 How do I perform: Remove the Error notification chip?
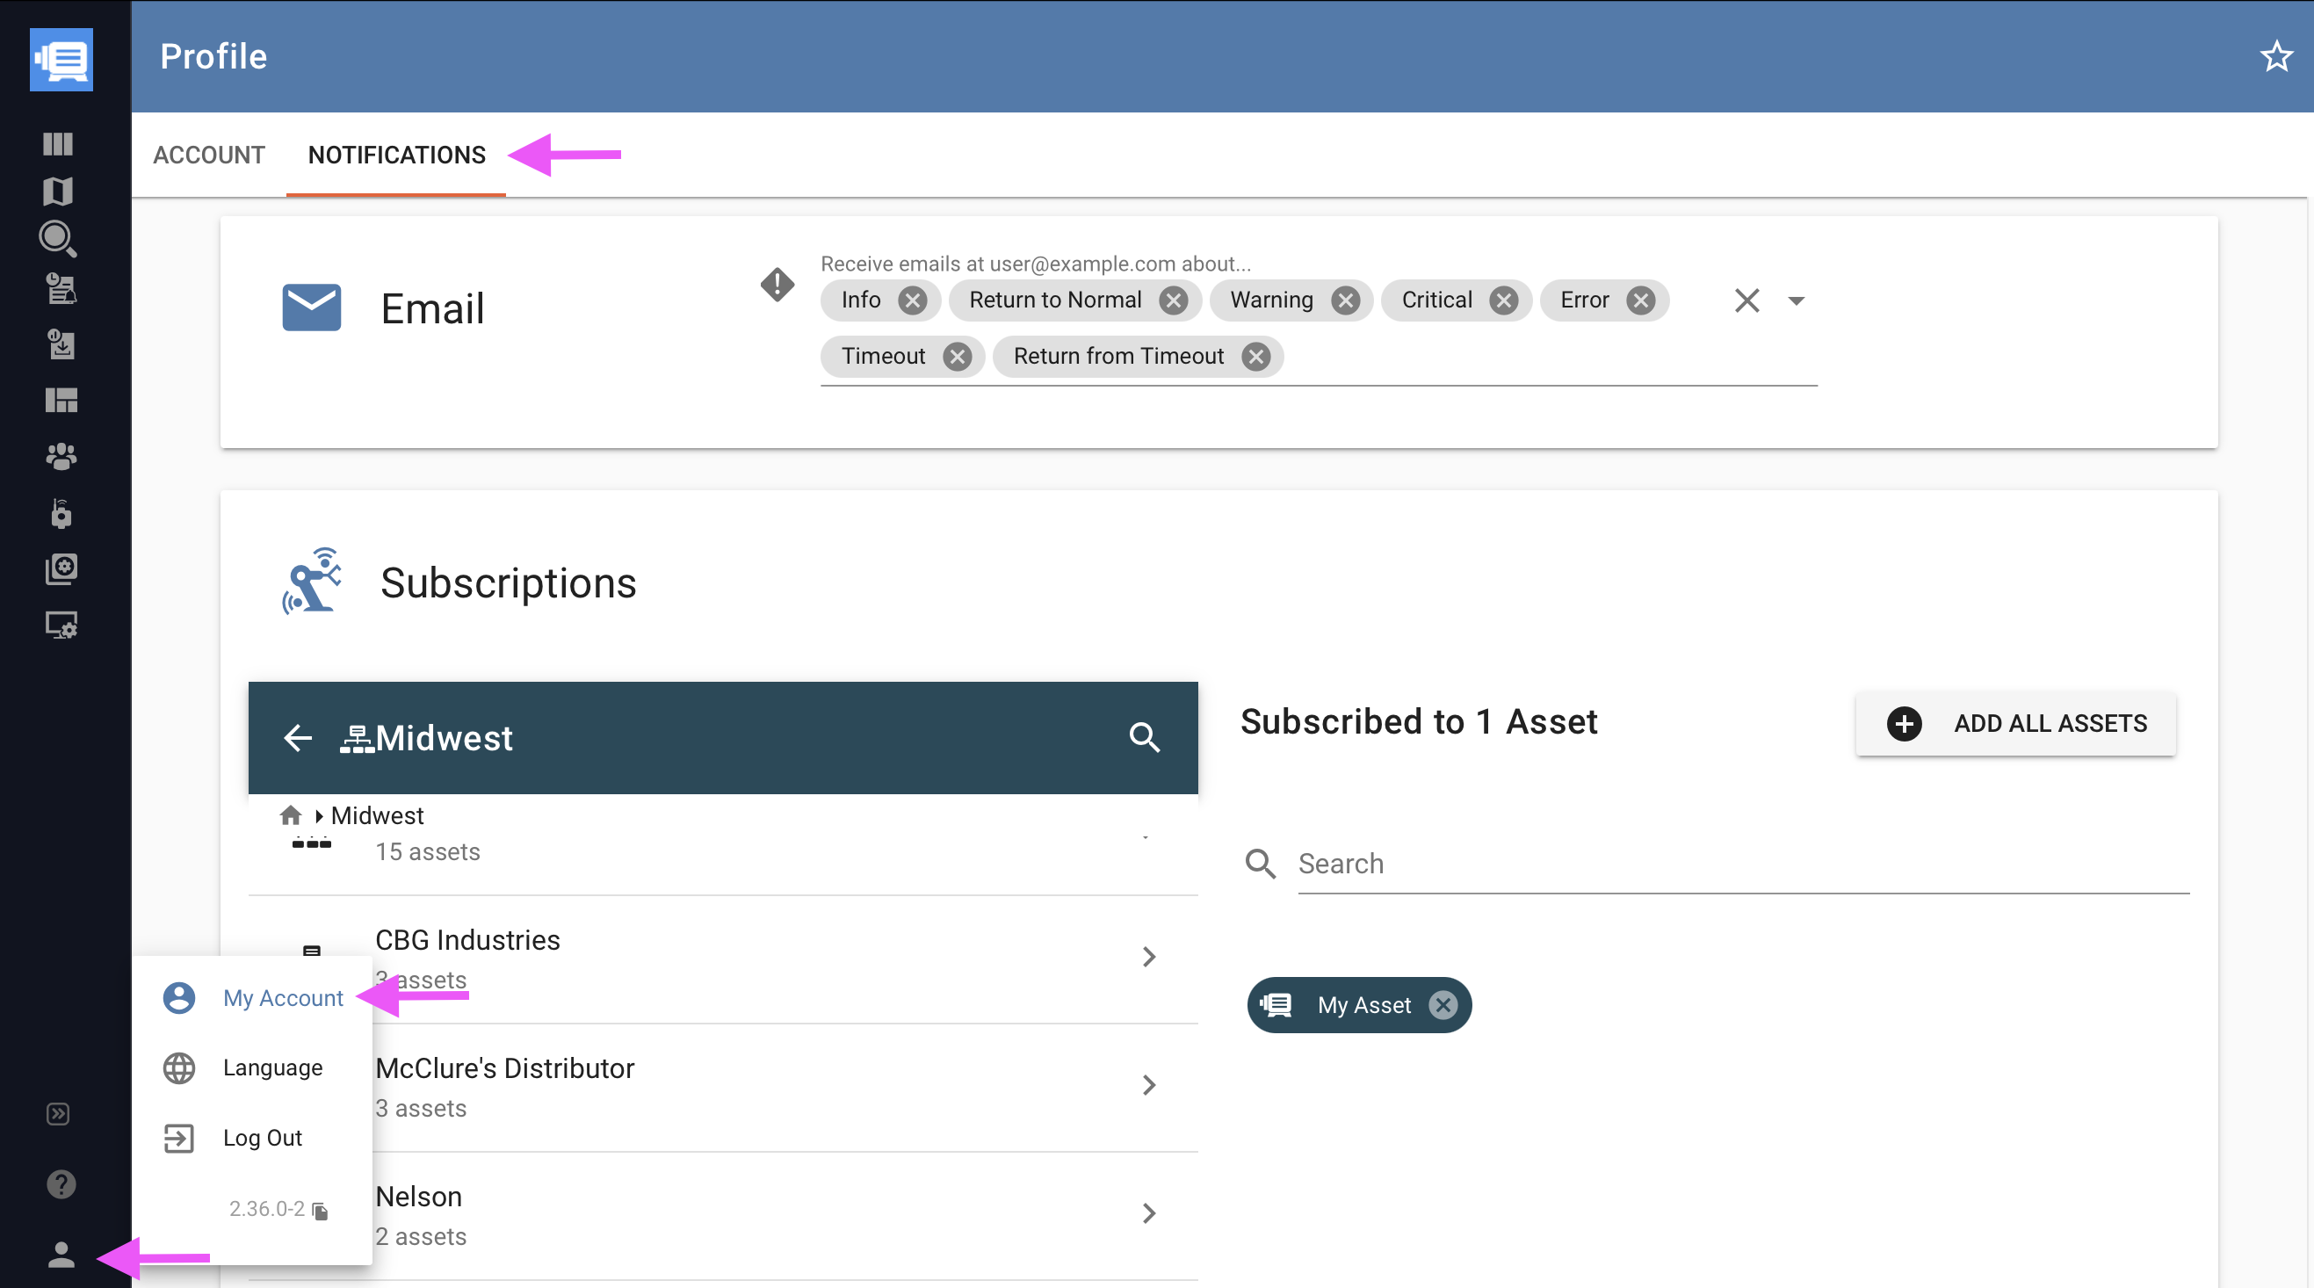(x=1640, y=300)
